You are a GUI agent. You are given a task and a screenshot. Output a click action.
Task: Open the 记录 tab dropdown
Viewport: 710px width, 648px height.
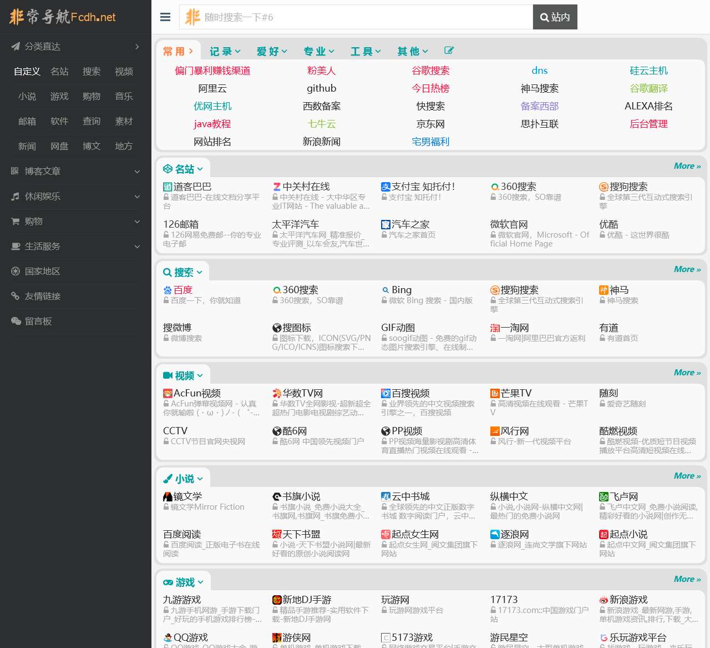click(x=225, y=51)
